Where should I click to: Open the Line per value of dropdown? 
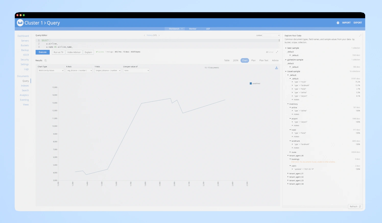pos(136,71)
